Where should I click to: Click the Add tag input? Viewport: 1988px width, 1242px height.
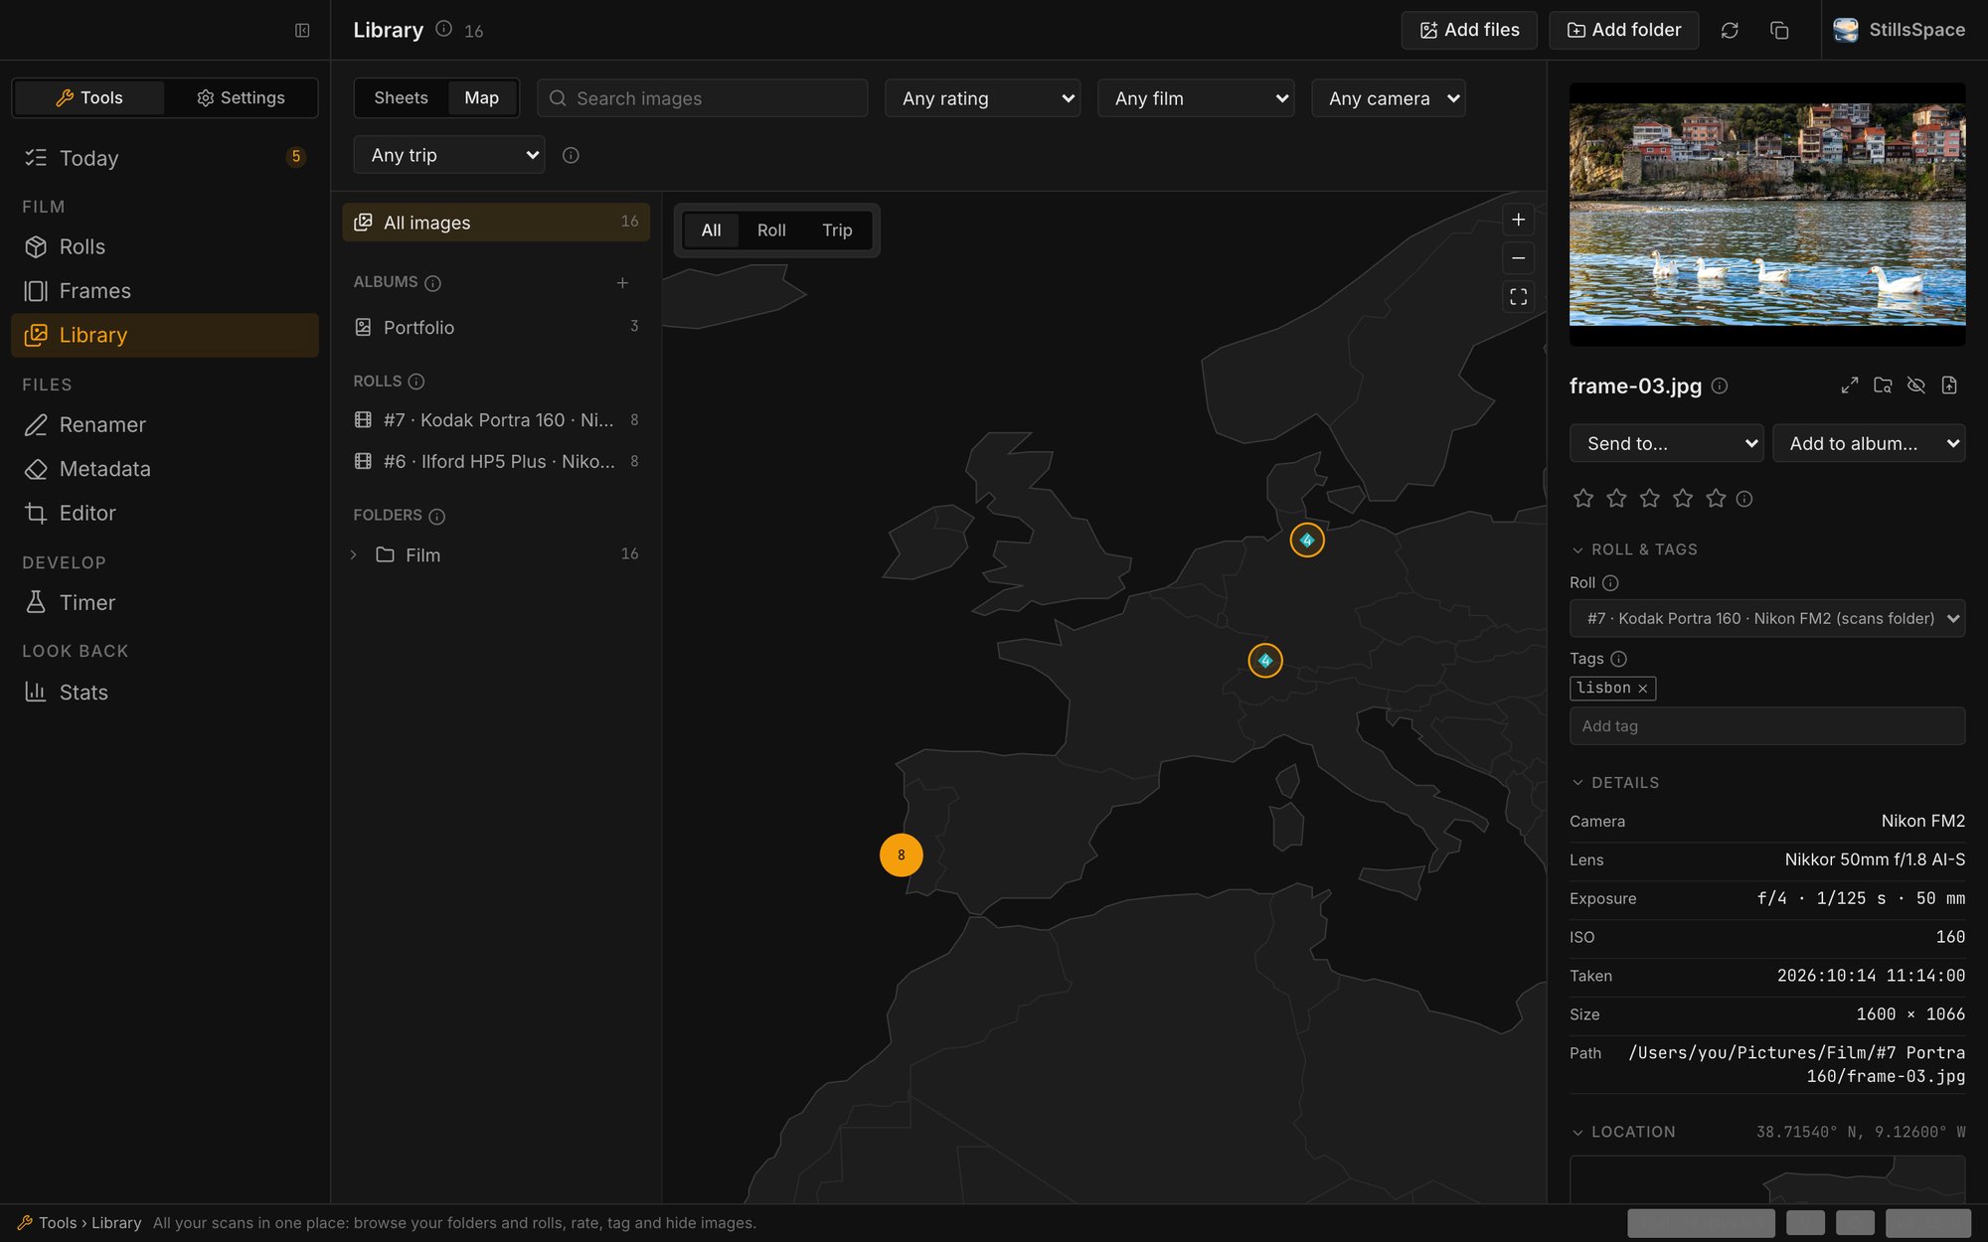point(1767,726)
